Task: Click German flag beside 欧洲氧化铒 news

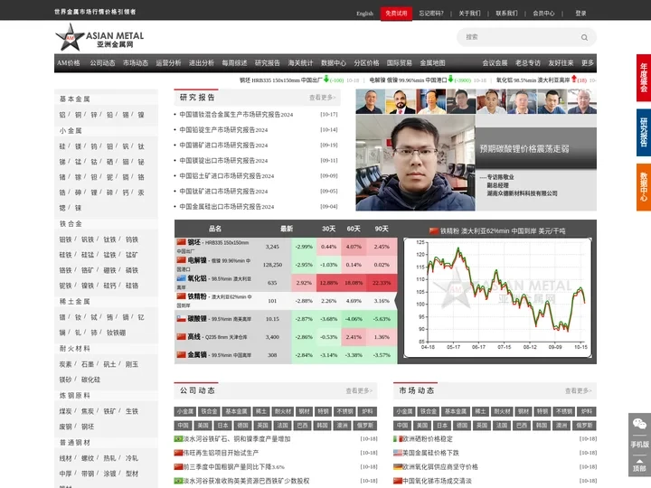Action: click(398, 467)
